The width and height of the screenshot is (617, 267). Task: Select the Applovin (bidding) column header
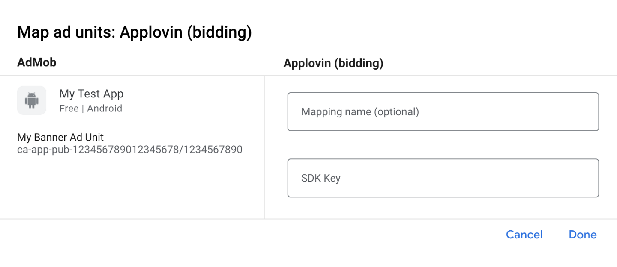333,63
